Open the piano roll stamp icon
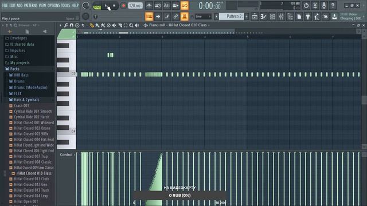 [x=77, y=25]
